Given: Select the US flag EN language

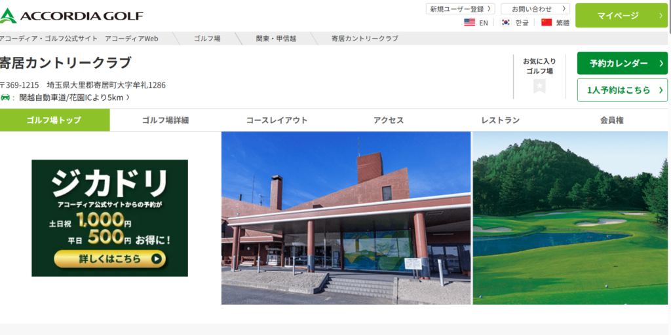Looking at the screenshot, I should [x=469, y=22].
